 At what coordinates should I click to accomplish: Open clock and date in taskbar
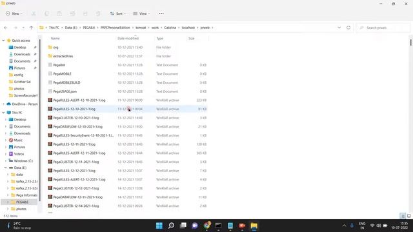tap(399, 226)
